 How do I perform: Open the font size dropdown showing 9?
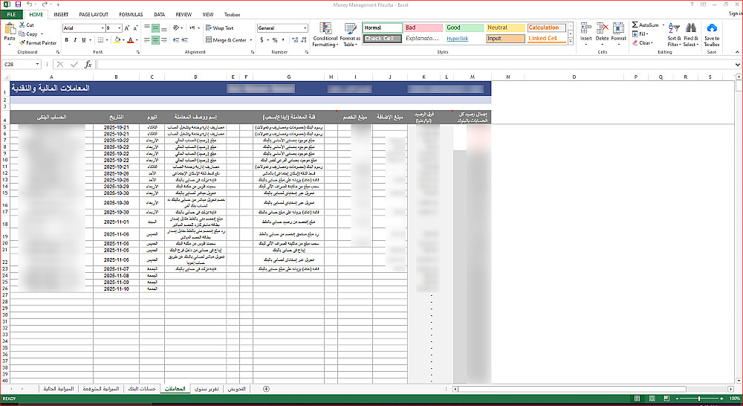click(120, 28)
